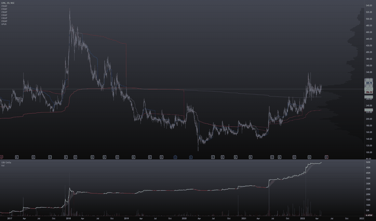The image size is (376, 221).
Task: Click the LINC, 1D, NSE symbol legend
Action: pos(8,3)
